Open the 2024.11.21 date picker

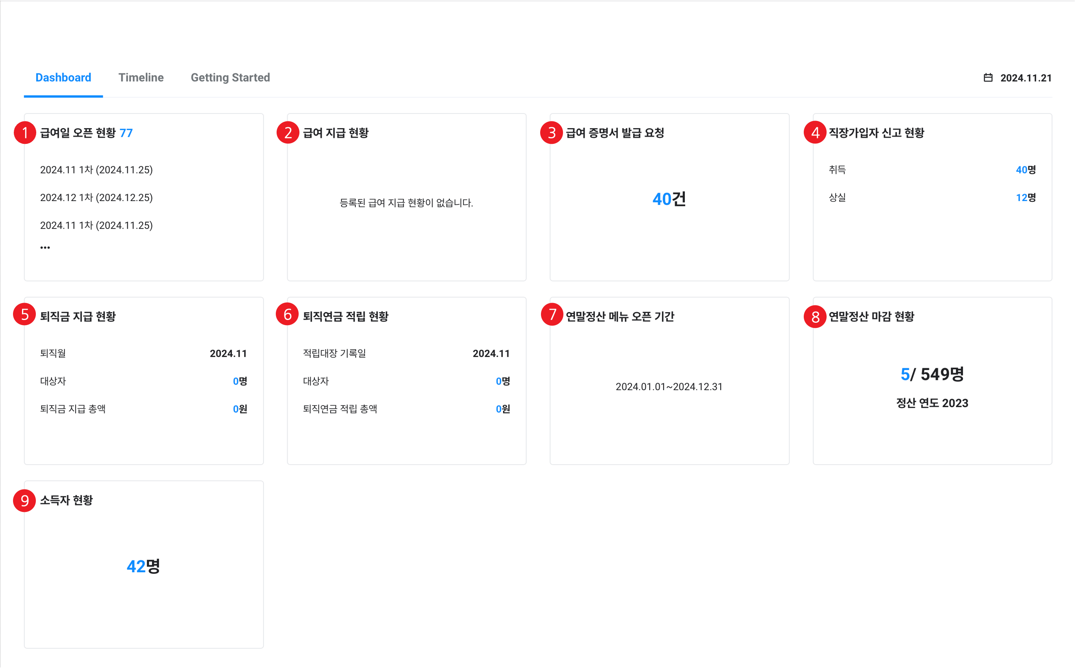coord(1025,78)
